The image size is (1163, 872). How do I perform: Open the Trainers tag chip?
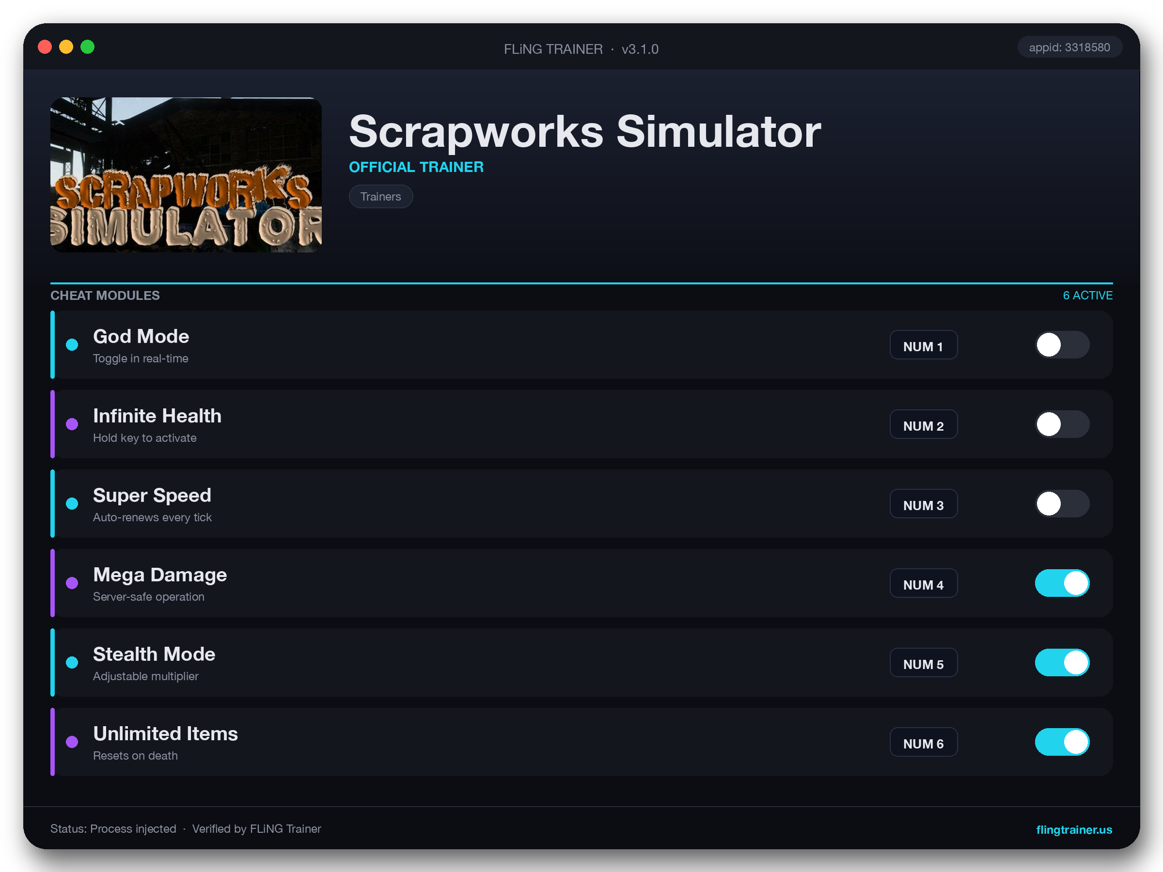point(381,197)
